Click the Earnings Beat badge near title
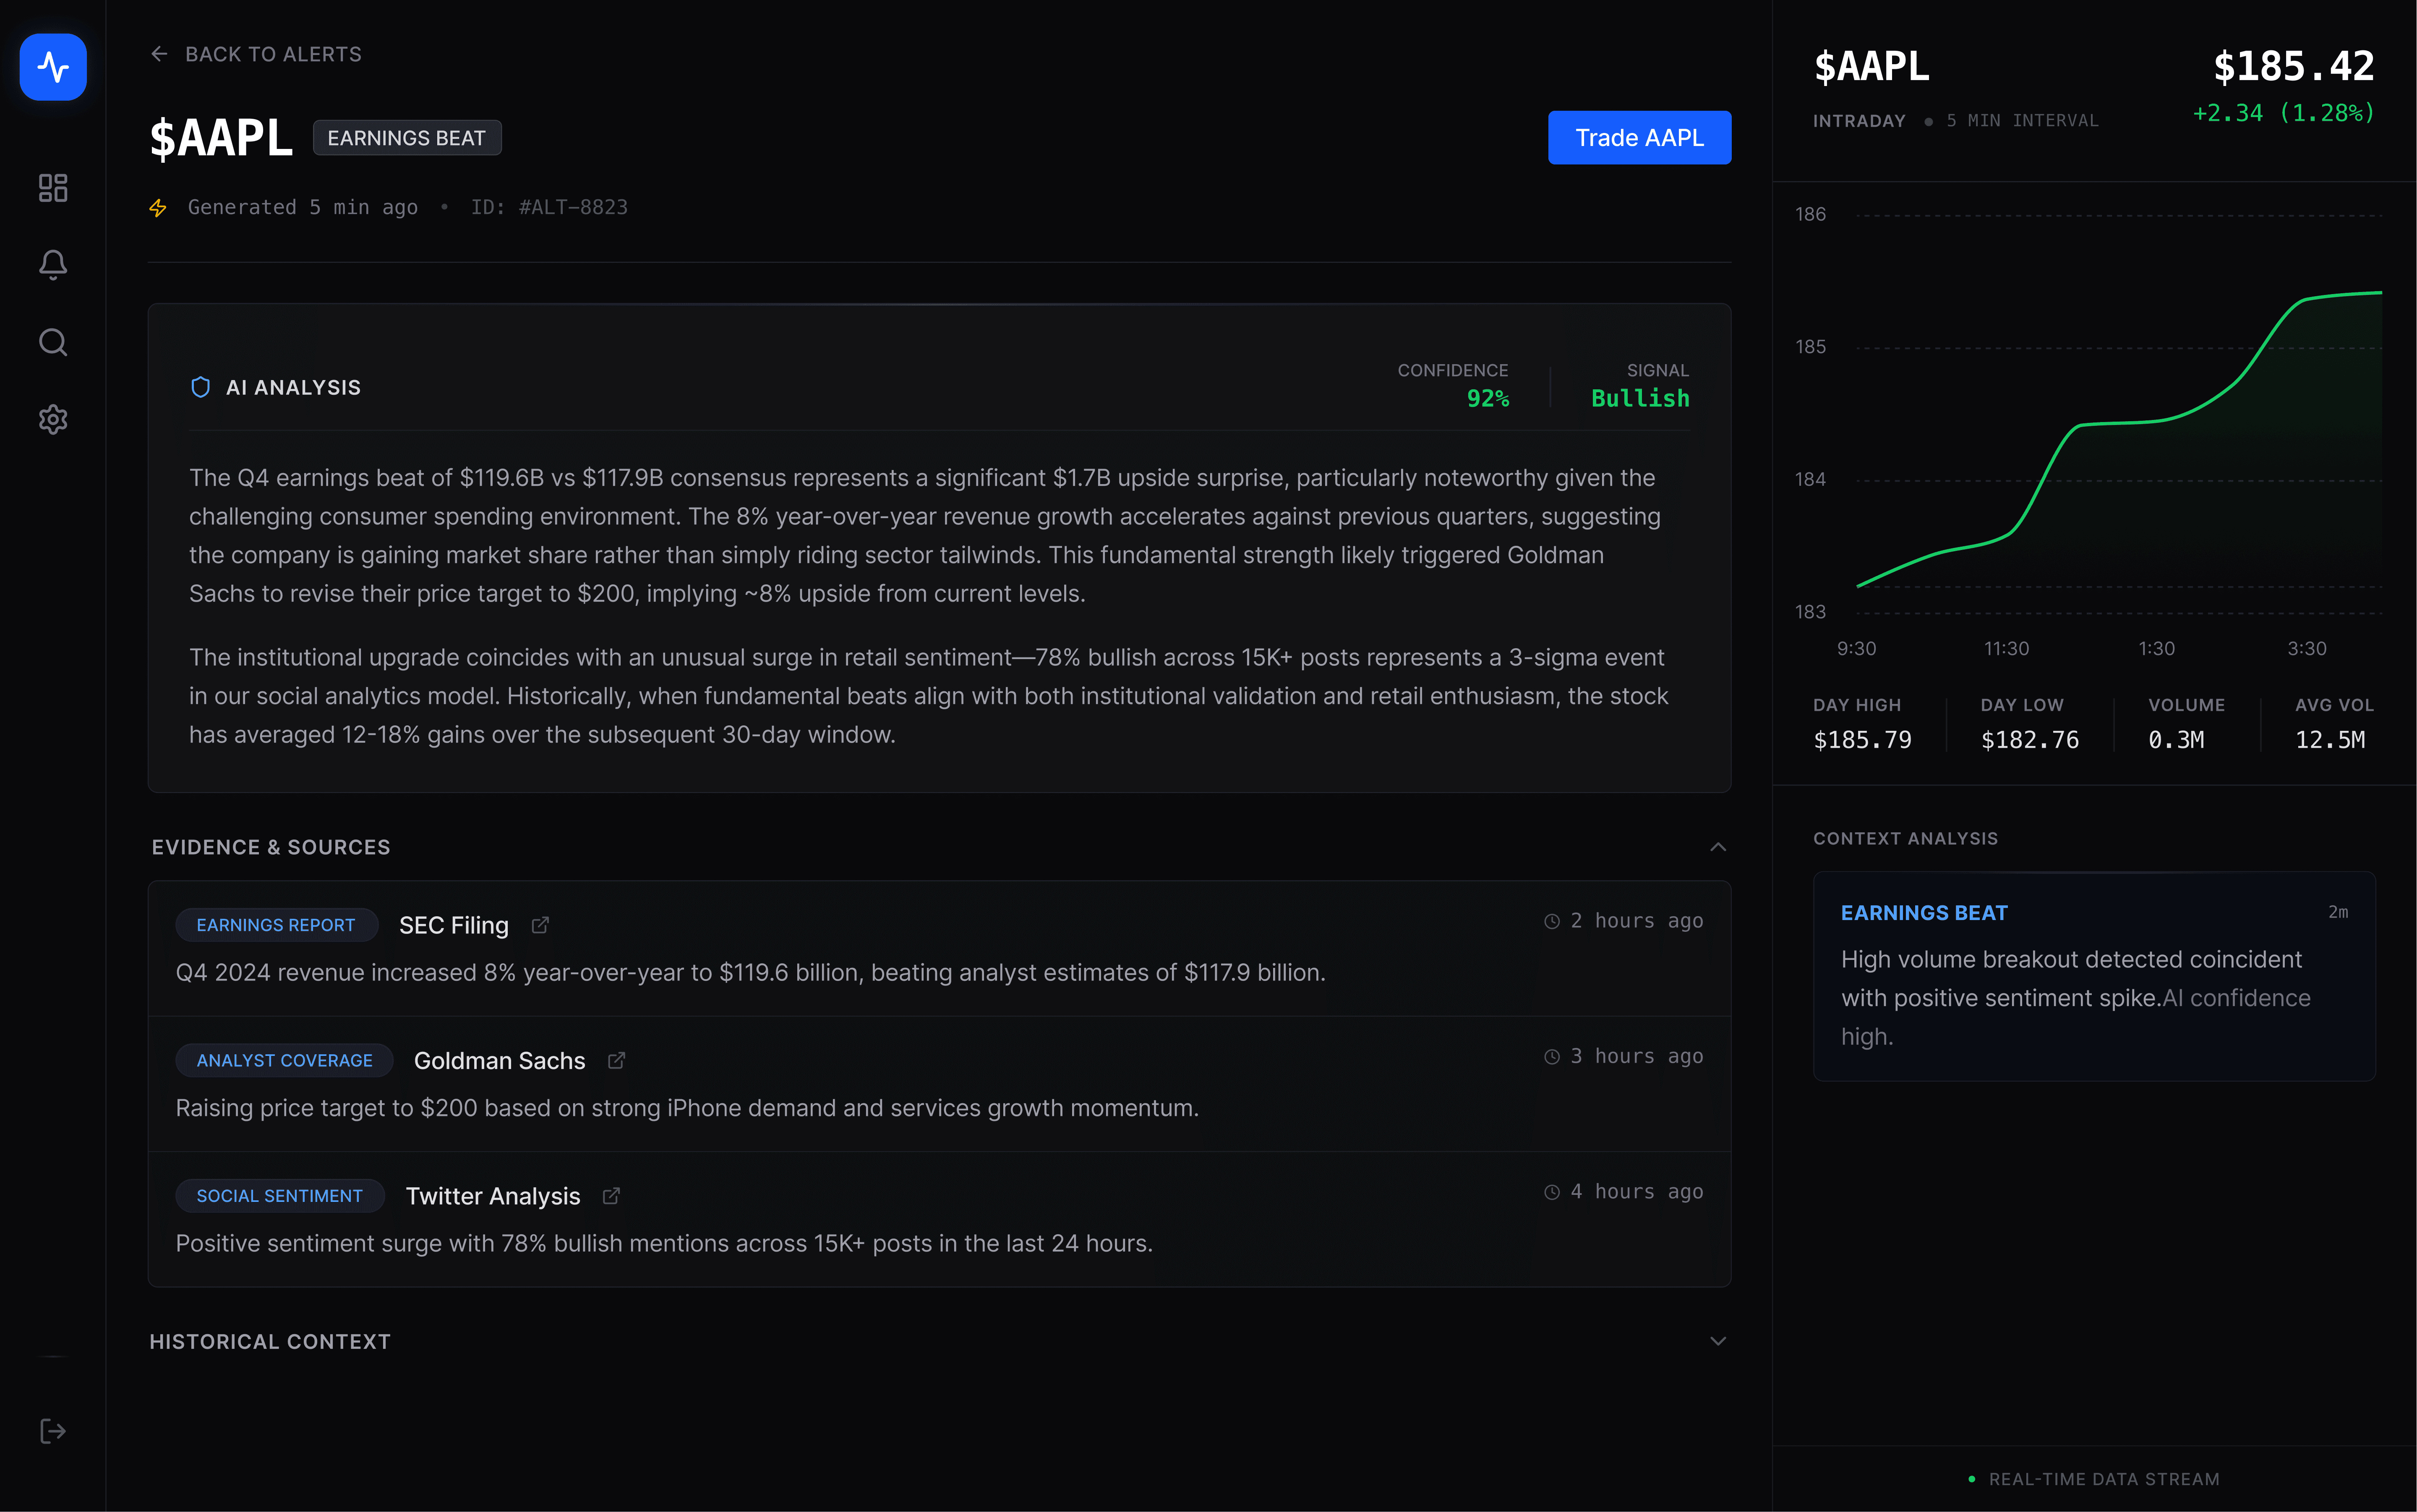 pyautogui.click(x=406, y=138)
